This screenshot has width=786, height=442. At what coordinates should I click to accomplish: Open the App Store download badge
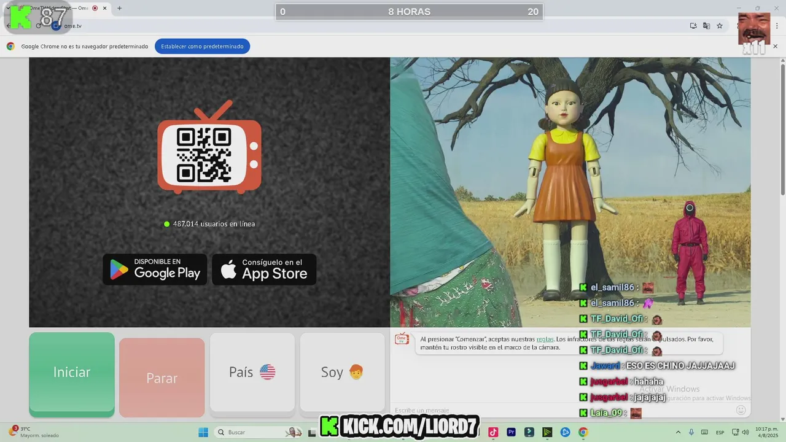pos(264,269)
